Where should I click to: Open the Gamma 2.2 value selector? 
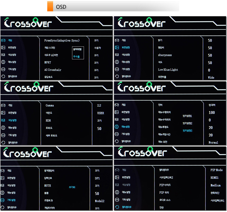point(99,105)
